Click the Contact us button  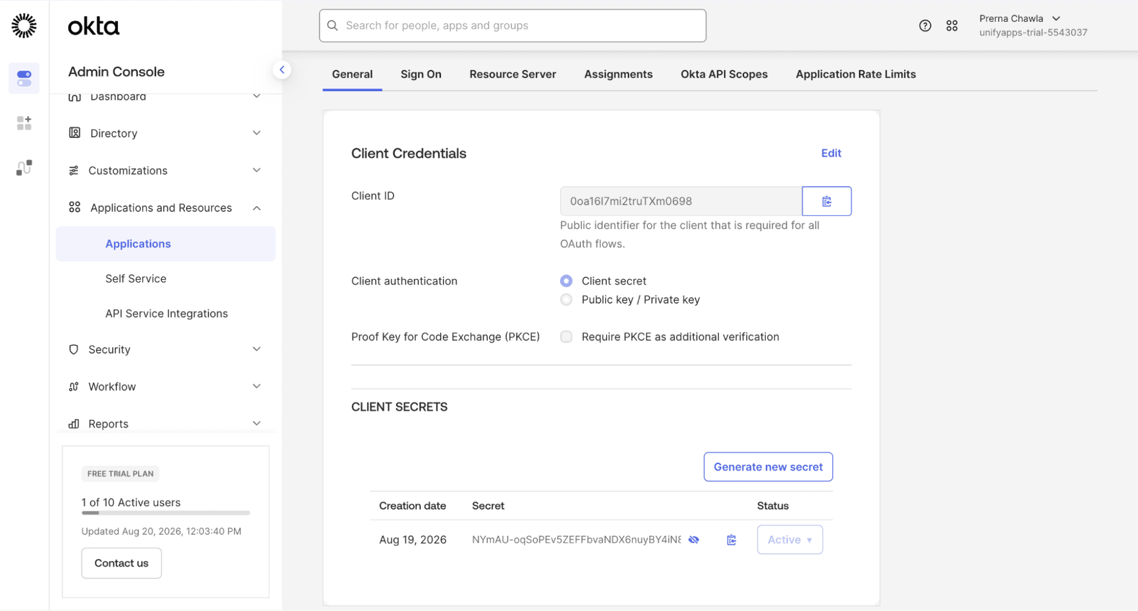coord(122,564)
